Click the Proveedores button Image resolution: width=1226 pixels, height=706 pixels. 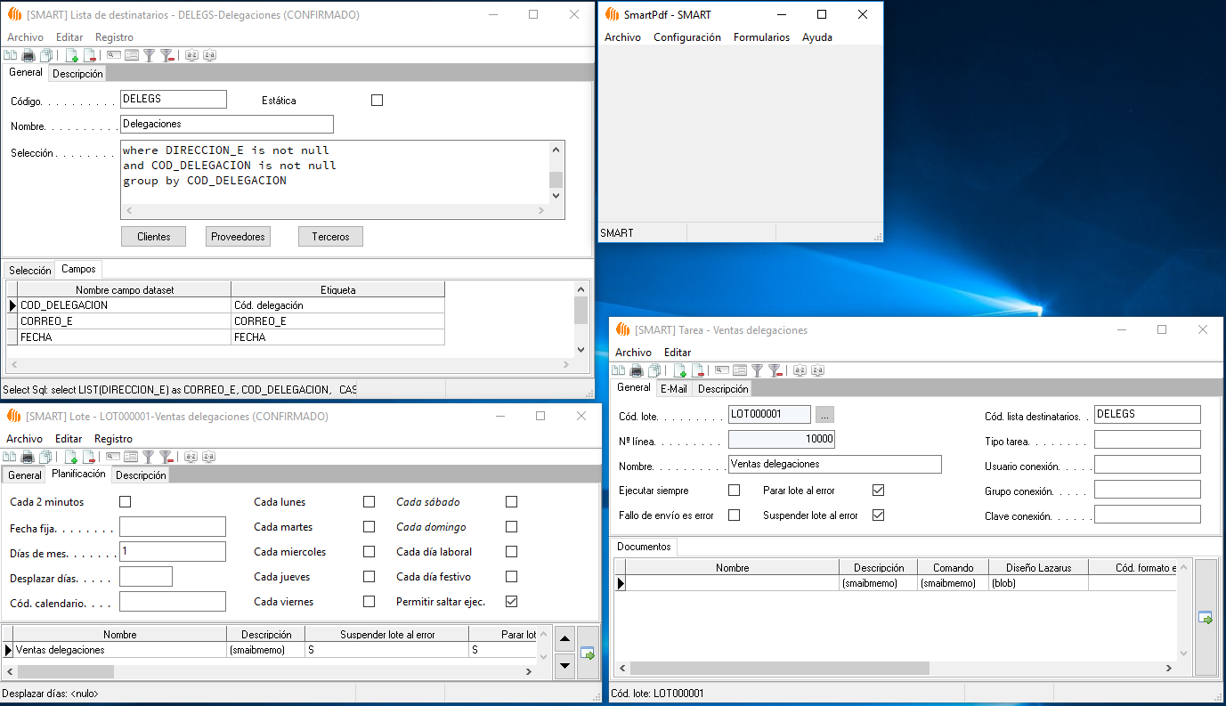(x=238, y=237)
